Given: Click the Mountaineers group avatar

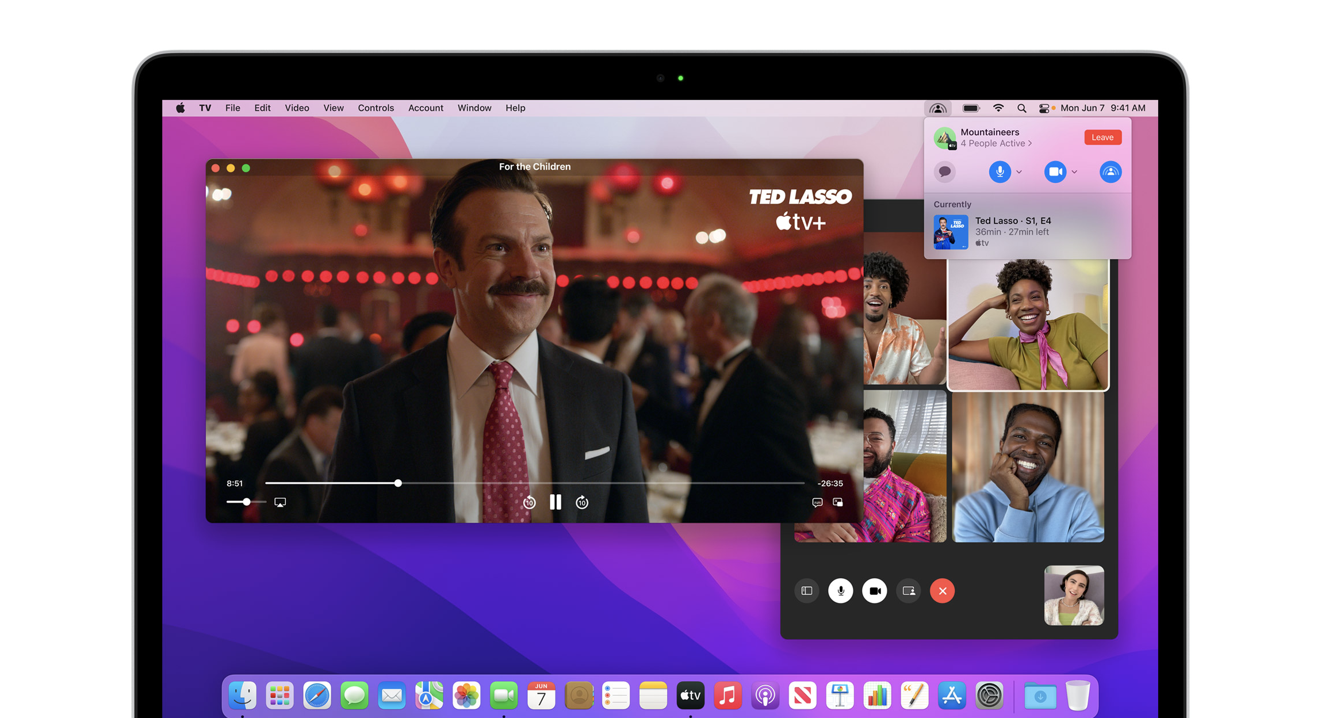Looking at the screenshot, I should point(944,138).
